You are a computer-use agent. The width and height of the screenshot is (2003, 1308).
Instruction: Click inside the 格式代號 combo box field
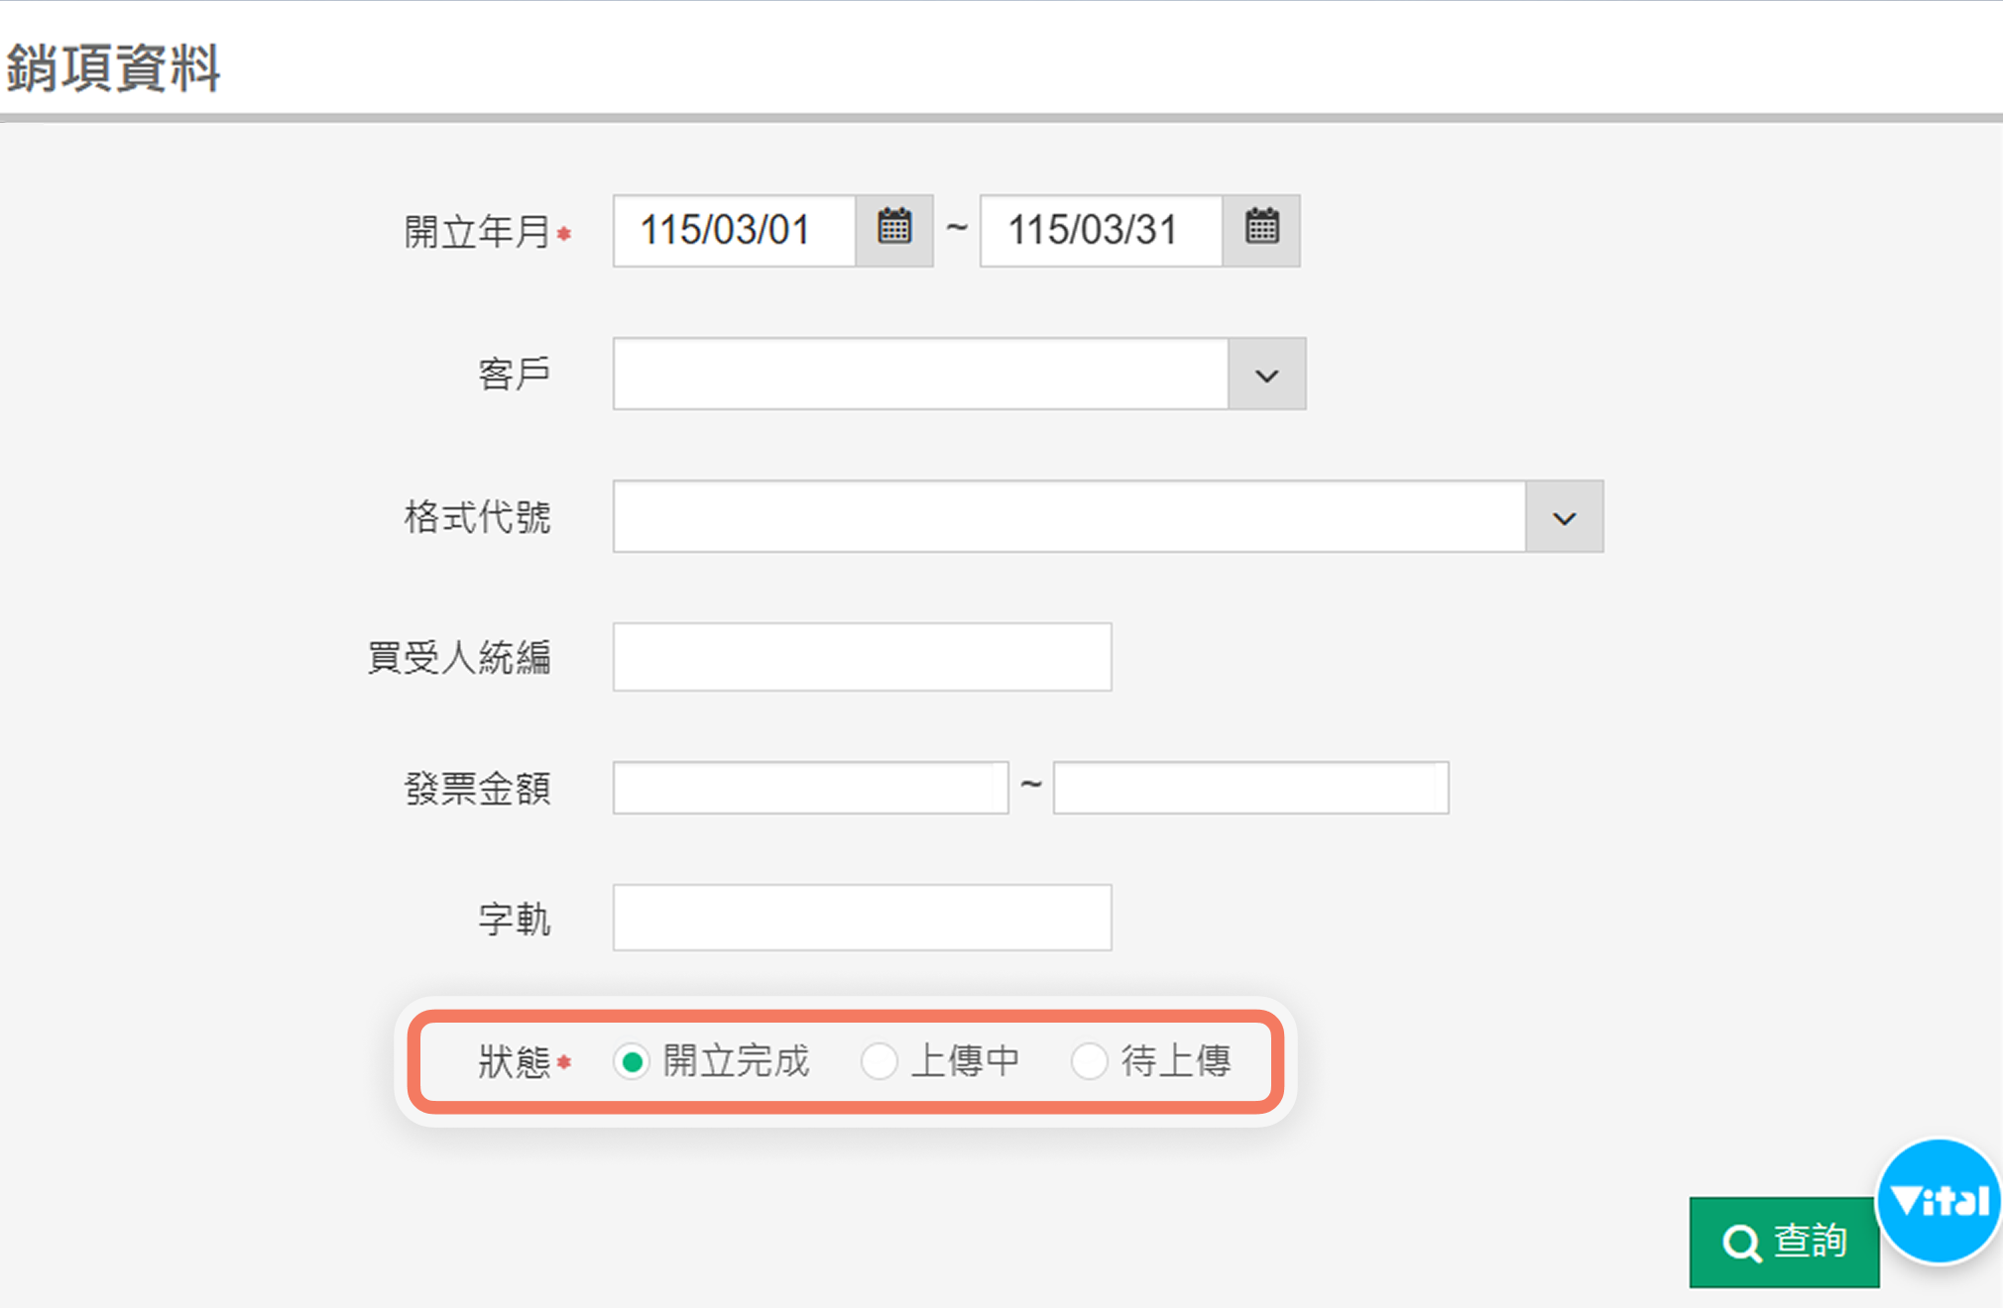(1069, 517)
